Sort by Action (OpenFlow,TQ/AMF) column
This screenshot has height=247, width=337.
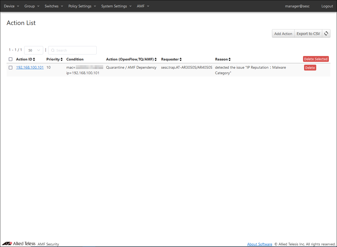(x=156, y=59)
